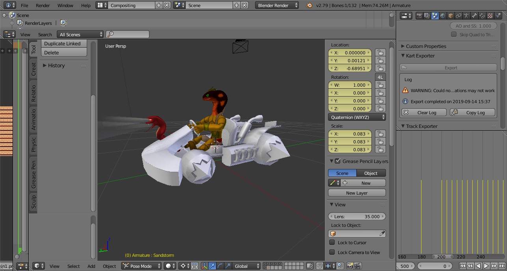The height and width of the screenshot is (271, 507).
Task: Open the Quaternion (WXYZ) rotation mode dropdown
Action: pos(357,117)
